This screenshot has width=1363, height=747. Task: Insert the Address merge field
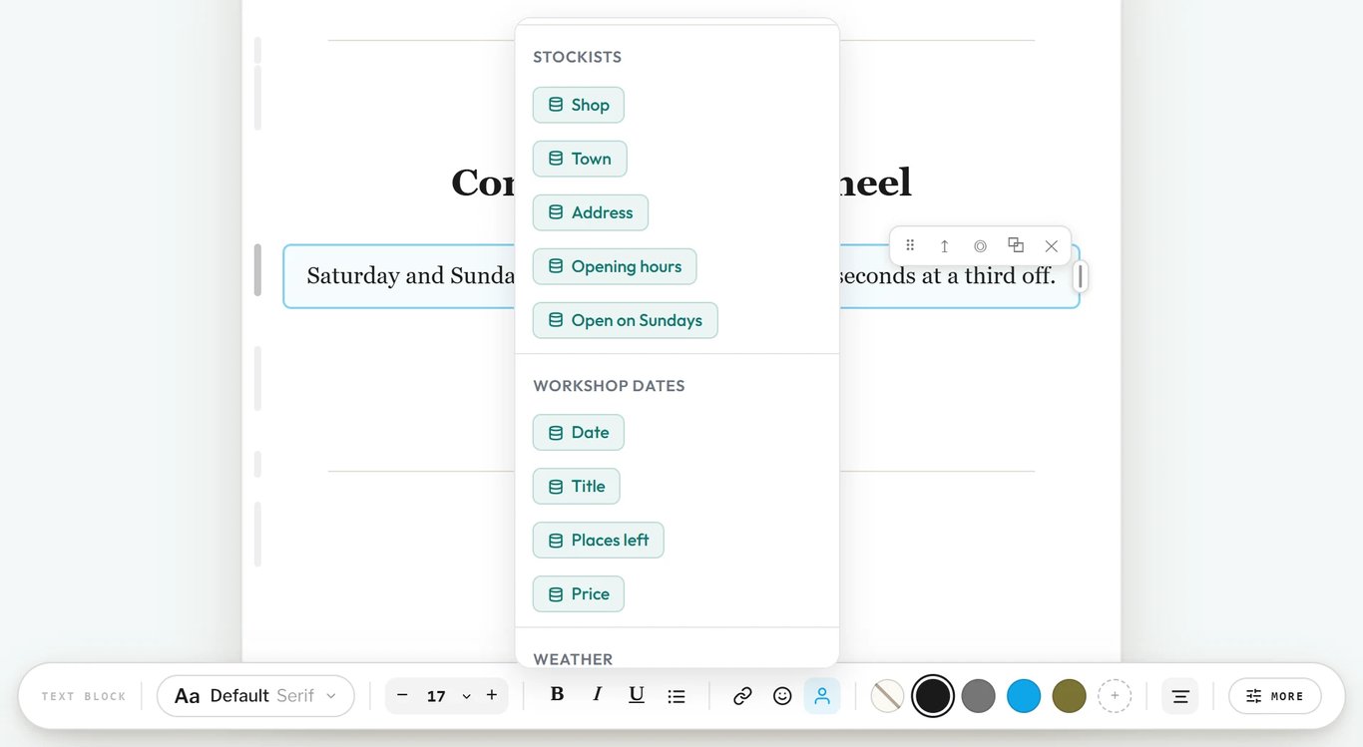[x=590, y=212]
